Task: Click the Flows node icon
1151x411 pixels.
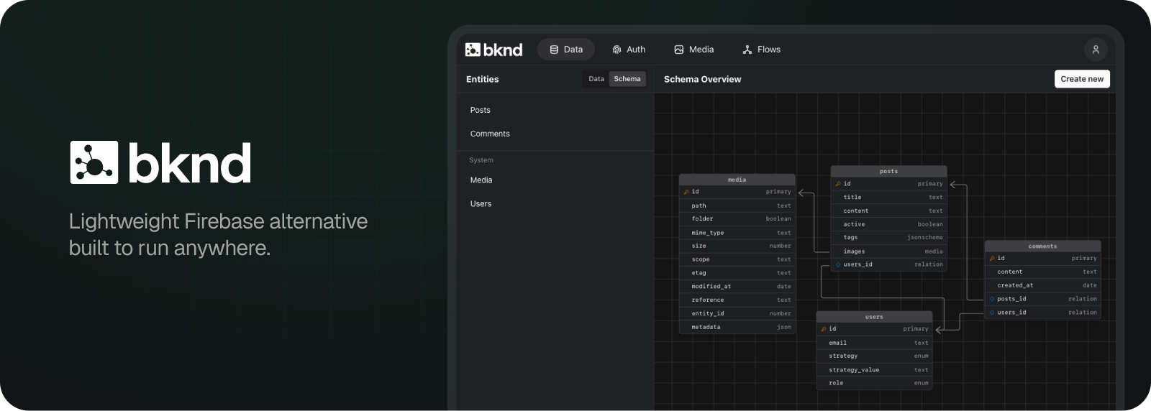Action: click(x=747, y=50)
